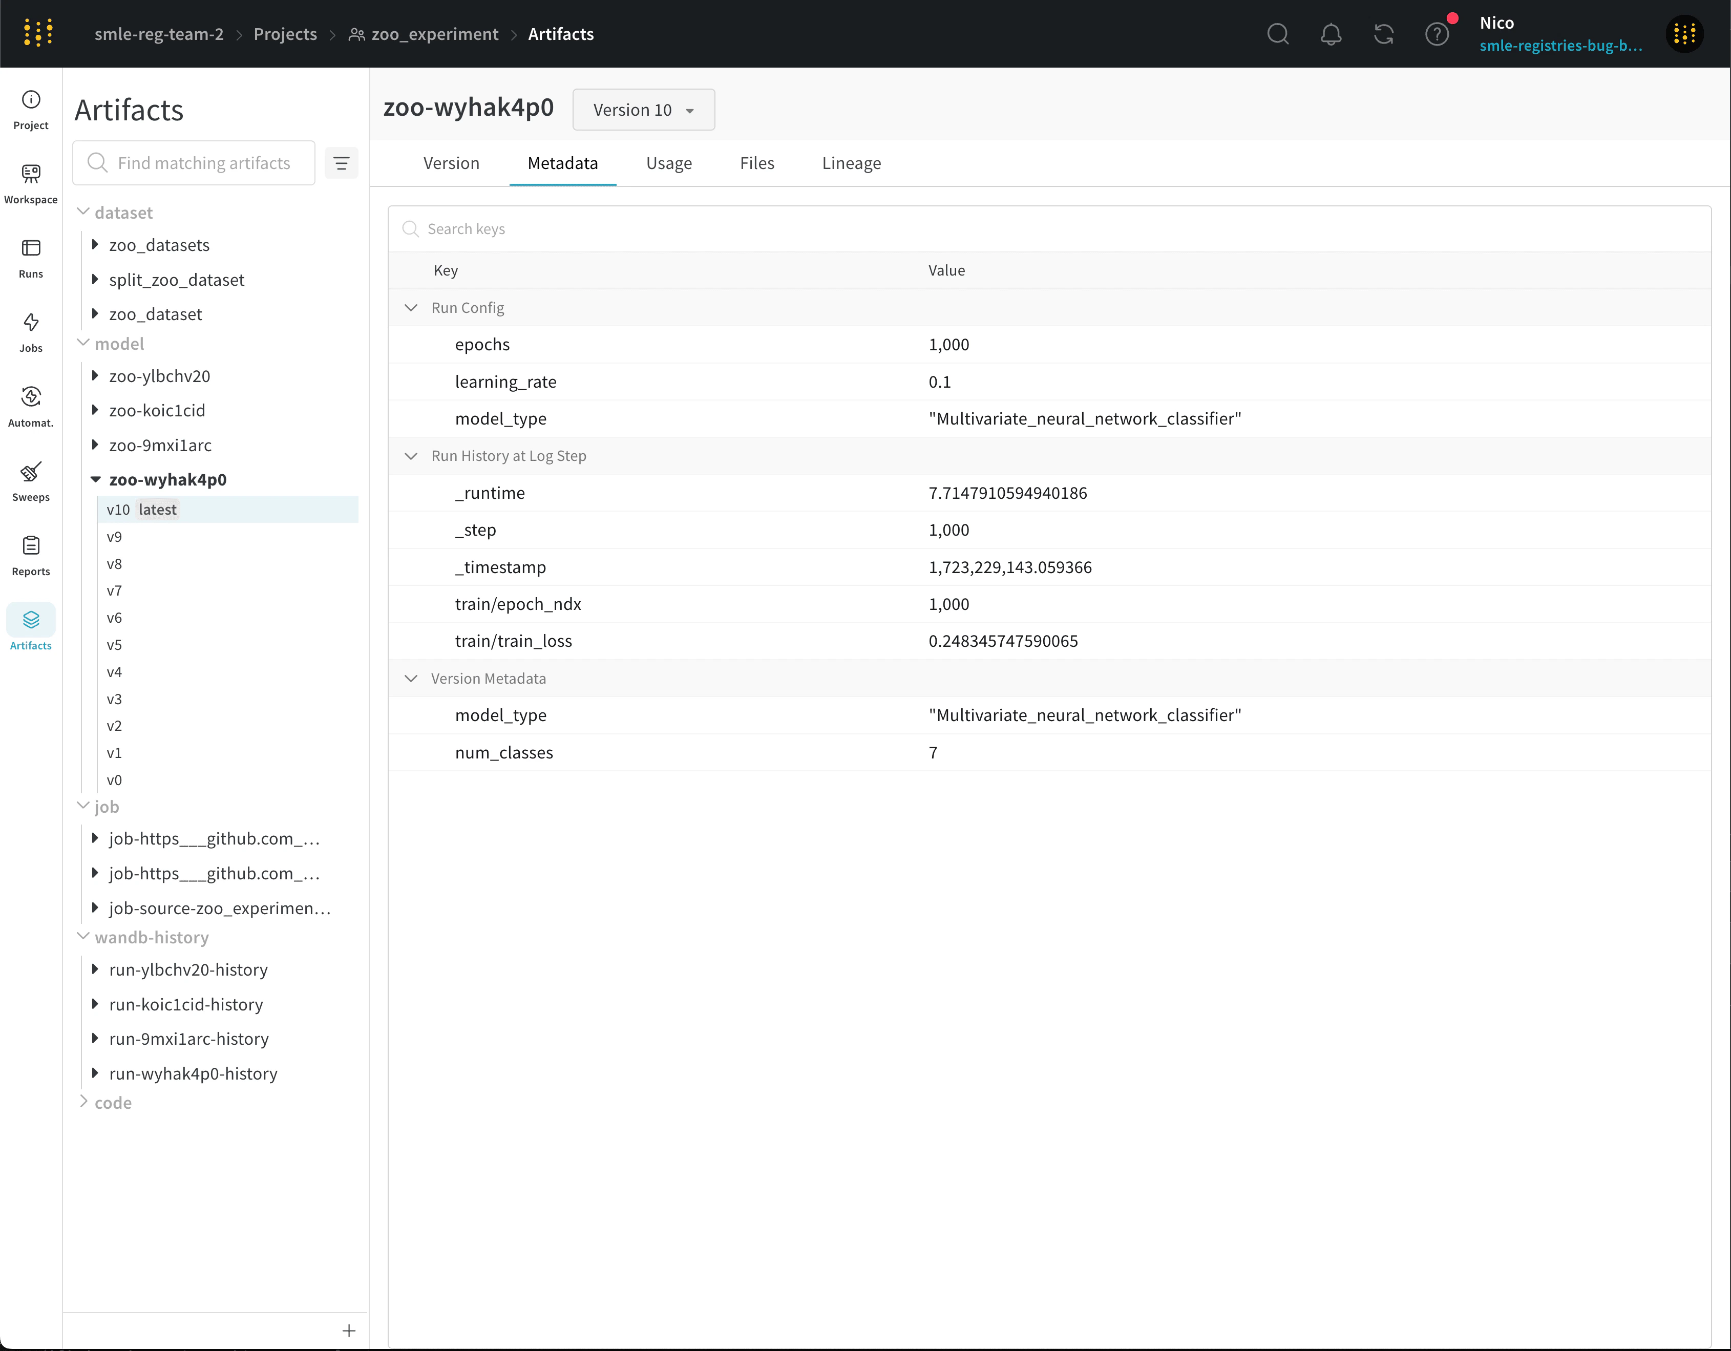Expand the code artifact group
This screenshot has width=1731, height=1351.
[x=83, y=1102]
